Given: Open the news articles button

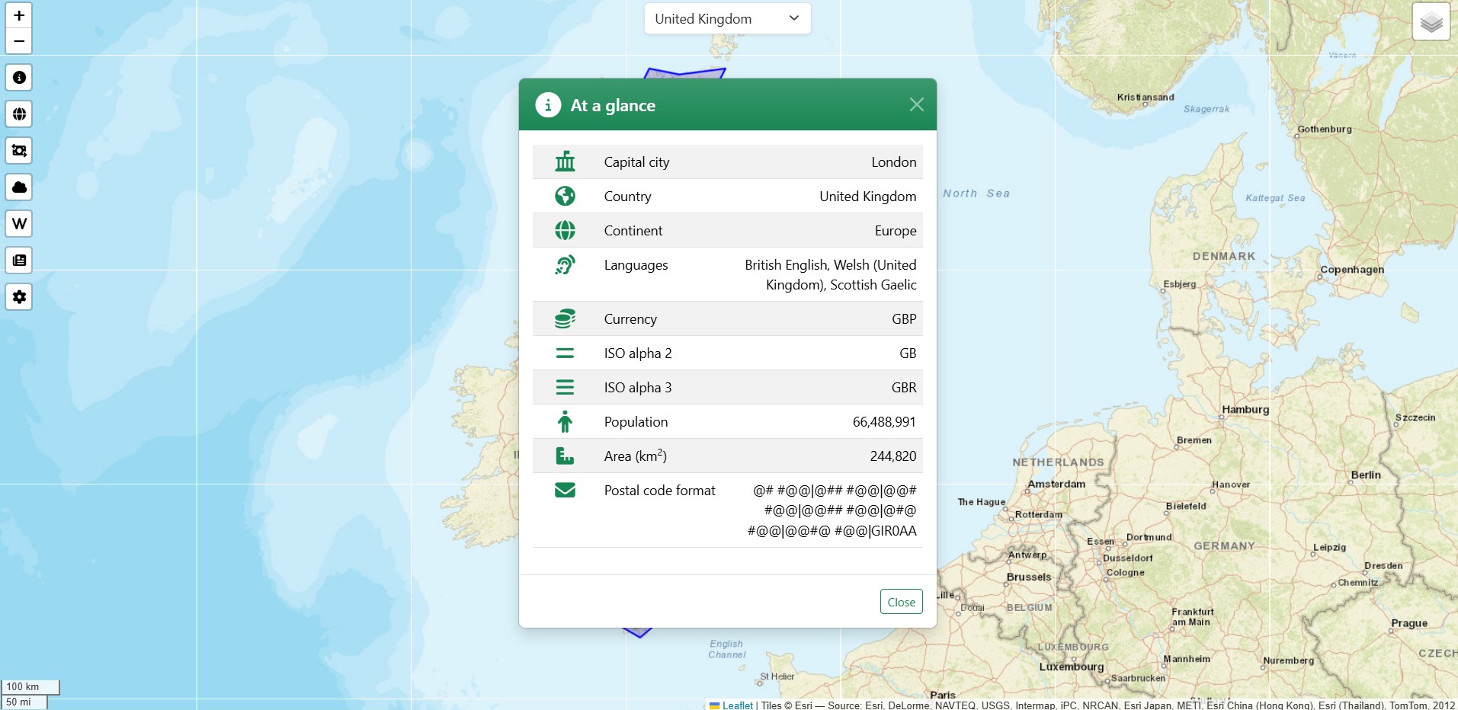Looking at the screenshot, I should point(19,261).
